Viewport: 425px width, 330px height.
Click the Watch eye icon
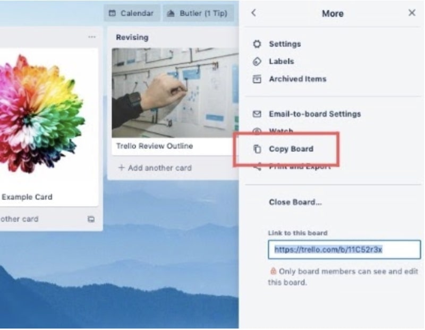[x=257, y=131]
